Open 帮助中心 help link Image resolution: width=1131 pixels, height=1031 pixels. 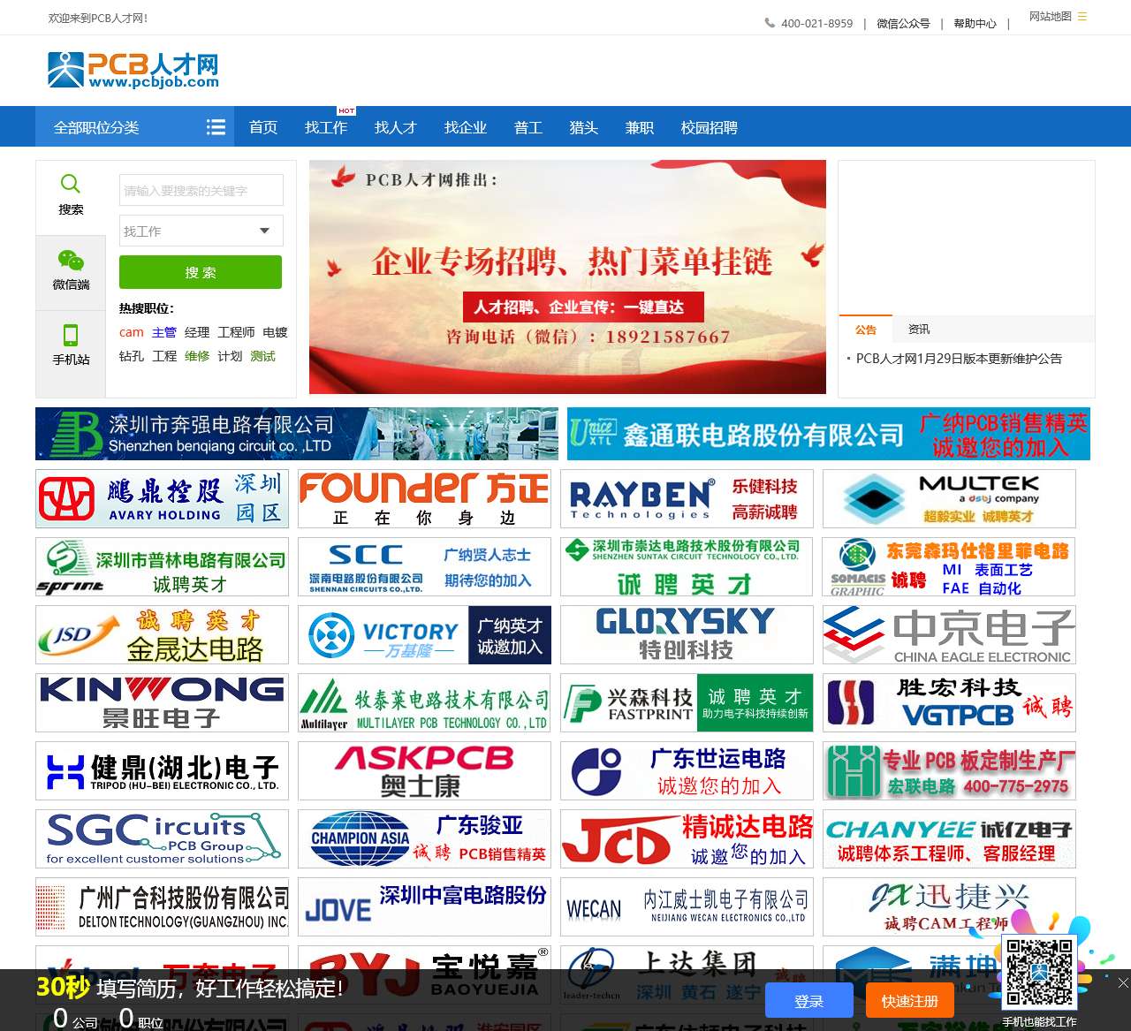(975, 24)
